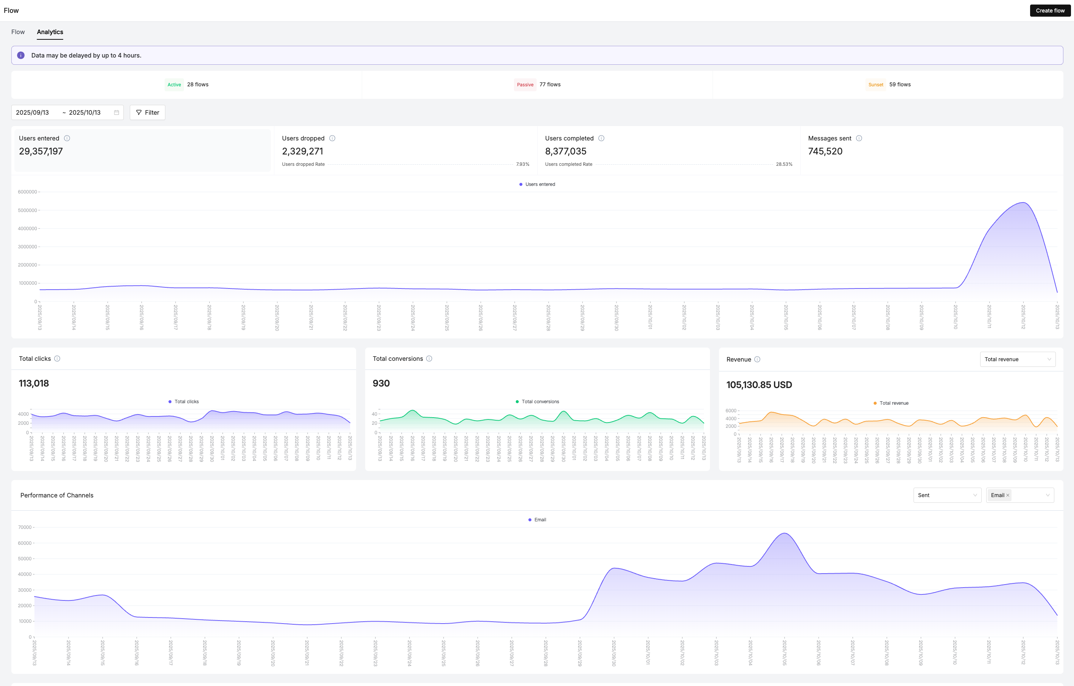Click info icon next to Messages sent

(x=859, y=138)
